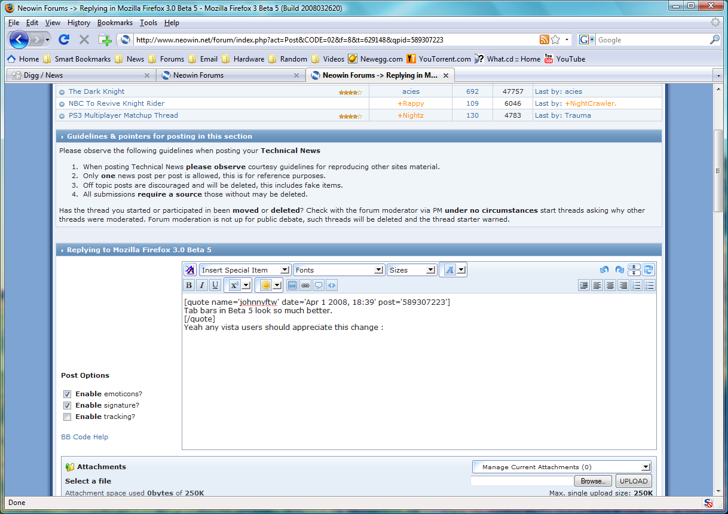Insert a numbered list
728x514 pixels.
point(637,286)
